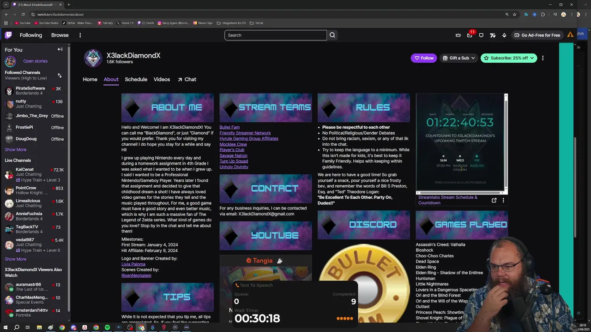Image resolution: width=591 pixels, height=332 pixels.
Task: Open Prime loot crown icon
Action: 458,35
